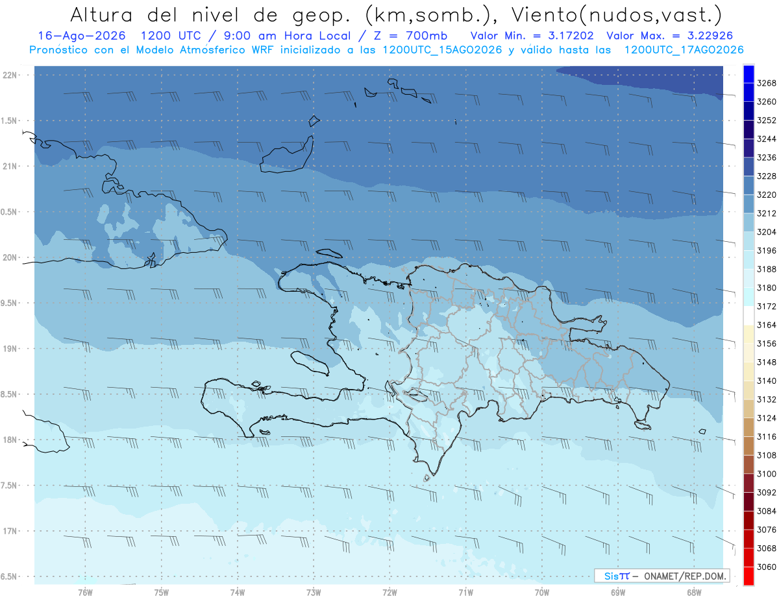Click the '3060' legend value
The image size is (779, 601).
767,567
